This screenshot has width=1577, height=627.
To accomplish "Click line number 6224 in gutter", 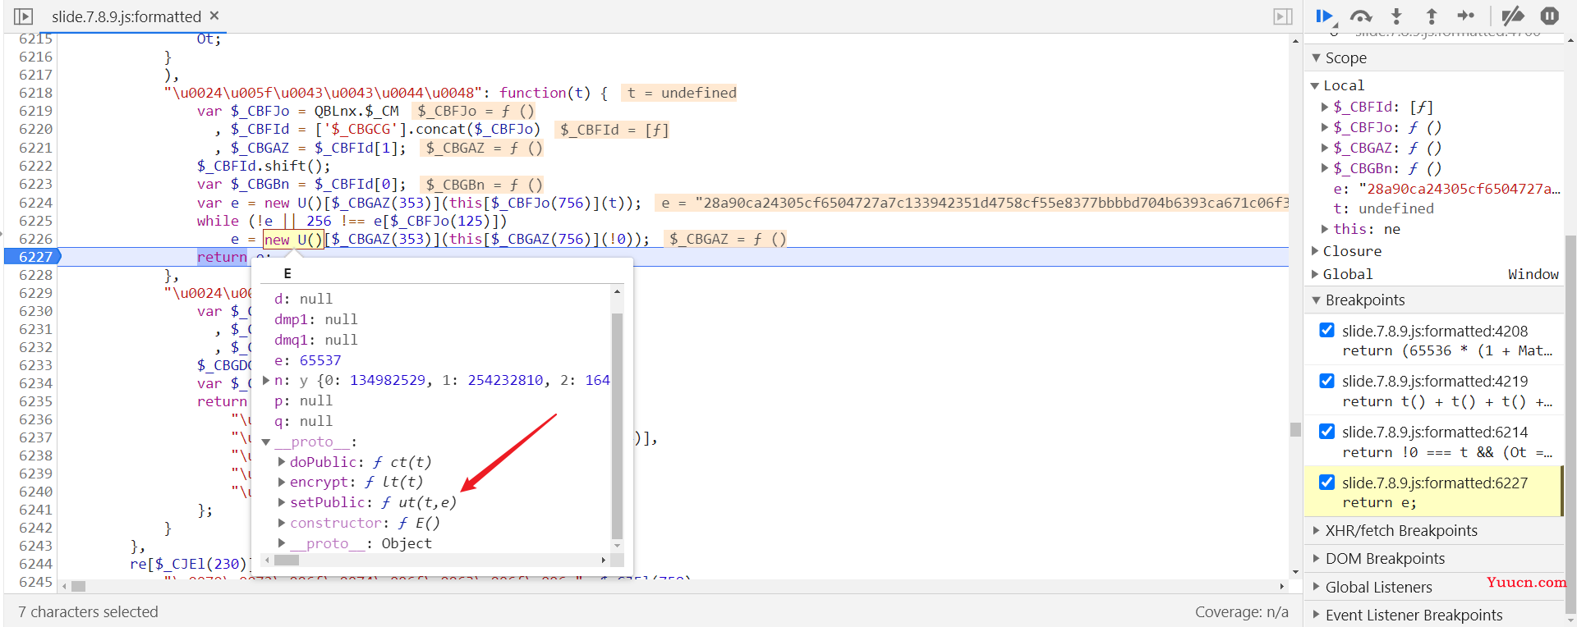I will [35, 203].
